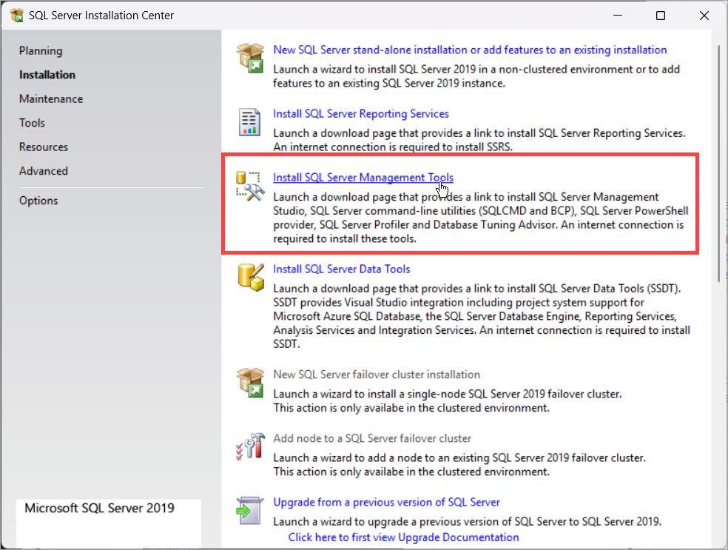Click the 'SSDT provides Visual Studio integration' text
Image resolution: width=728 pixels, height=550 pixels.
coord(458,303)
